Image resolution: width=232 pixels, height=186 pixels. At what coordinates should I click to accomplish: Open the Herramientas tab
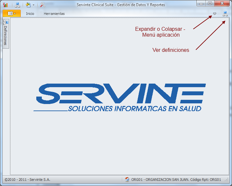pos(54,14)
